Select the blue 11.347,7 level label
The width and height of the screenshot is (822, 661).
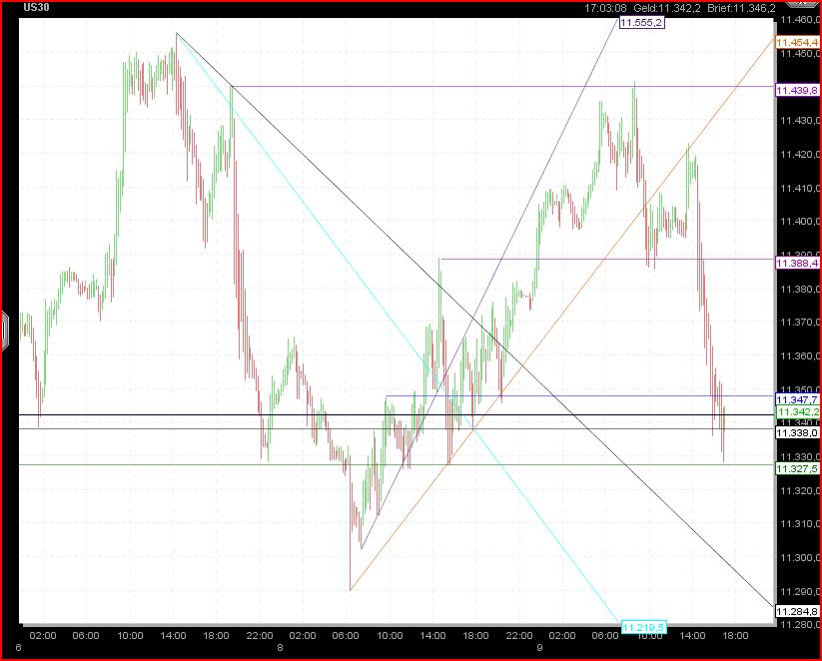(x=797, y=400)
